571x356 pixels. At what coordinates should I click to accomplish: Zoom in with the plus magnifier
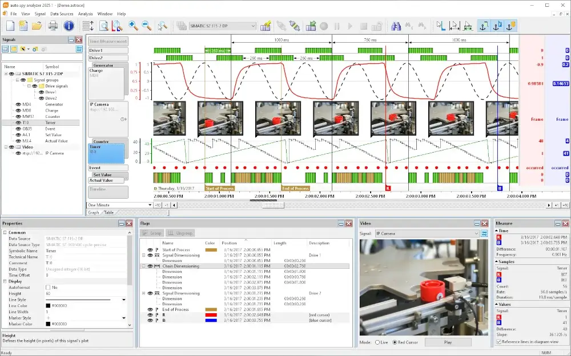133,26
